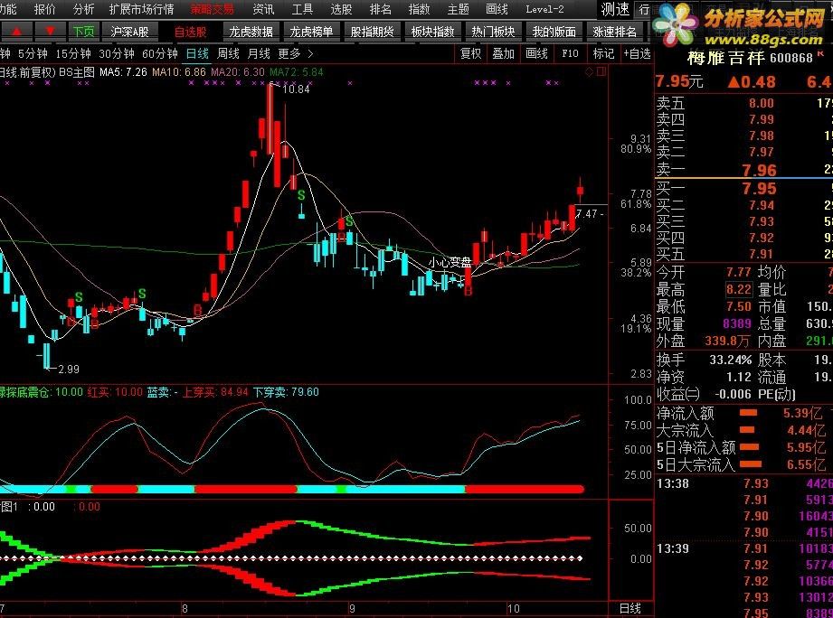Click the 小心变盘 chart annotation
The image size is (833, 618).
click(x=450, y=262)
